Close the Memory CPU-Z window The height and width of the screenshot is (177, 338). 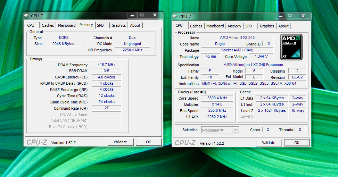coord(155,15)
